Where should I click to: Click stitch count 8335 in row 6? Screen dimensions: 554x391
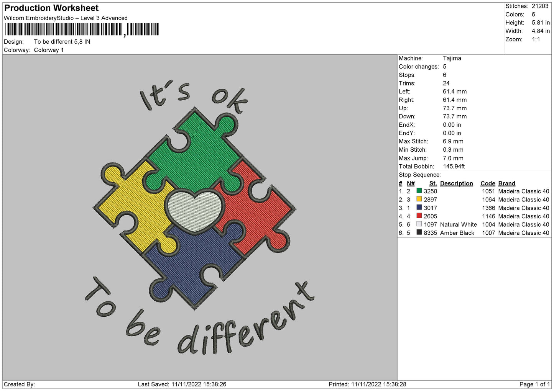[x=431, y=233]
